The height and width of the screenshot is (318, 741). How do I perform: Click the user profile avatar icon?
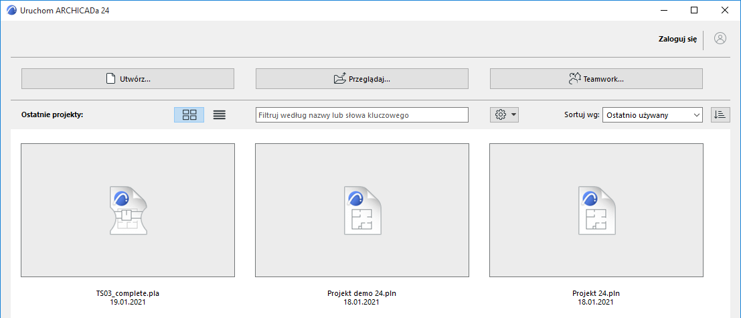click(720, 39)
